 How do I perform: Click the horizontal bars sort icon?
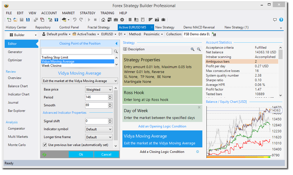click(x=151, y=20)
